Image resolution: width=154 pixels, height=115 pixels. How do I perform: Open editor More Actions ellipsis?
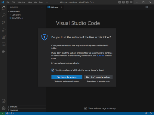150,7
